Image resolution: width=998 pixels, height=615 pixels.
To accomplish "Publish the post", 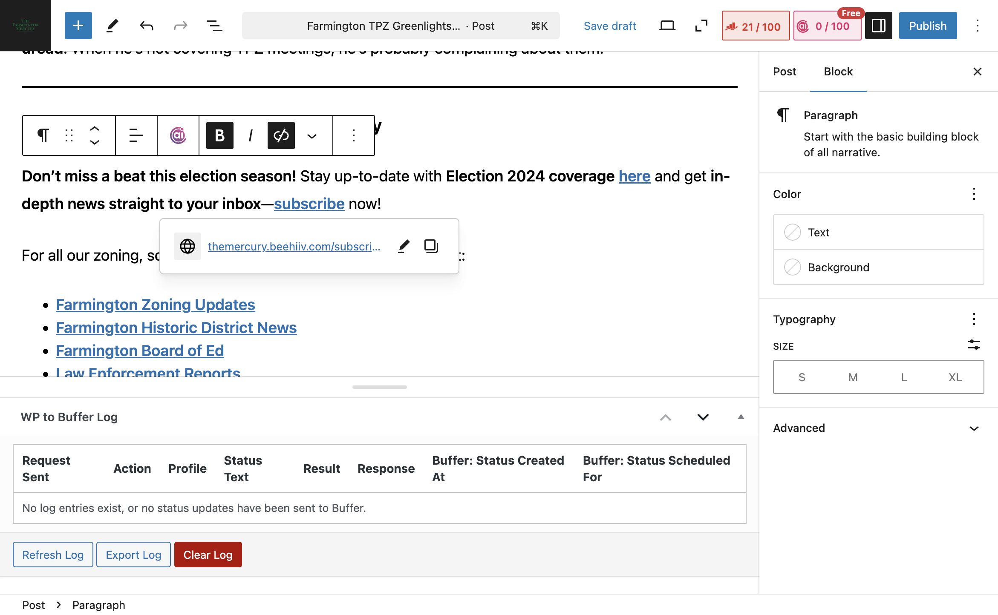I will (x=928, y=26).
